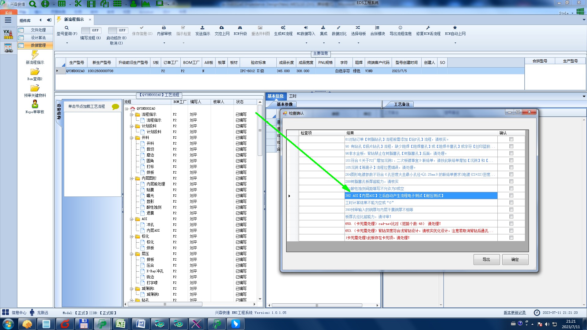Collapse the 内层图形 tree folder
The width and height of the screenshot is (587, 330).
click(x=131, y=178)
